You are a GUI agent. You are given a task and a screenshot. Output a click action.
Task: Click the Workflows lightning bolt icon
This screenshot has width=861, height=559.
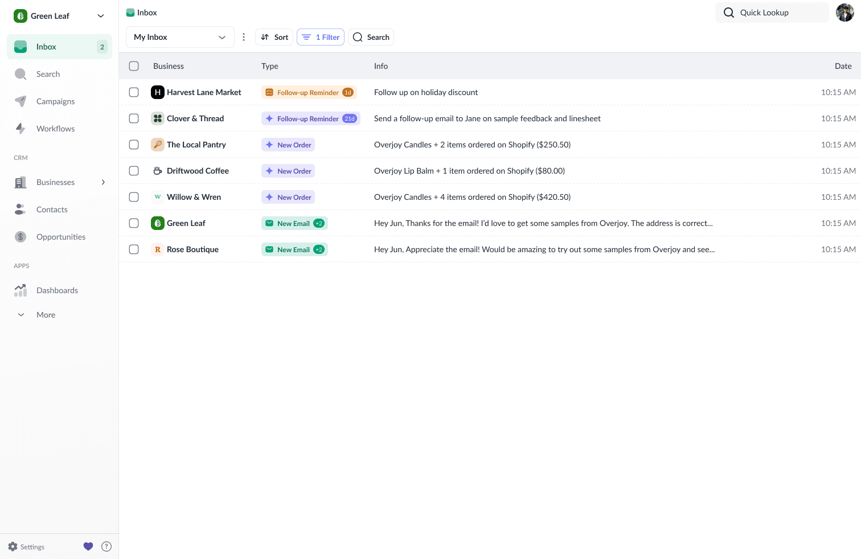click(20, 129)
